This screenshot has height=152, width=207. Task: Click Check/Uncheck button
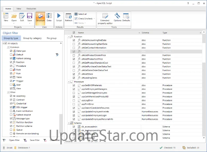(x=84, y=19)
